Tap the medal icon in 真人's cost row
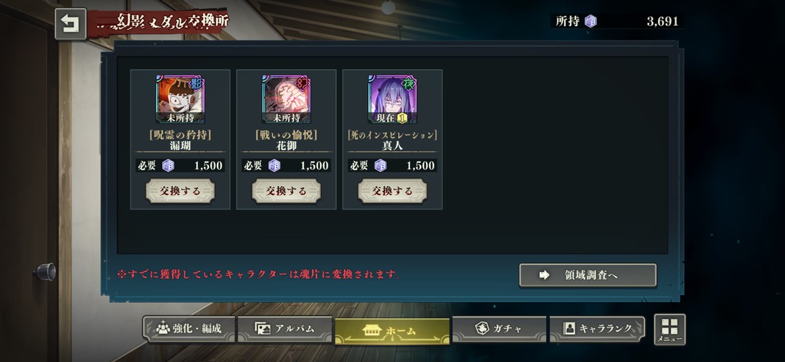Screen dimensions: 785x362 (380, 166)
